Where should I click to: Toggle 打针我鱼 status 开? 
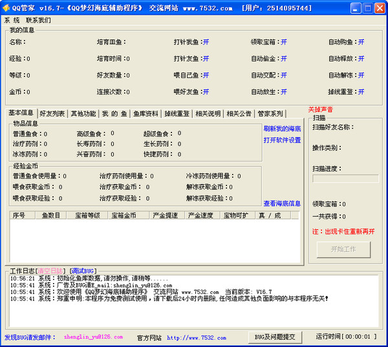click(206, 42)
